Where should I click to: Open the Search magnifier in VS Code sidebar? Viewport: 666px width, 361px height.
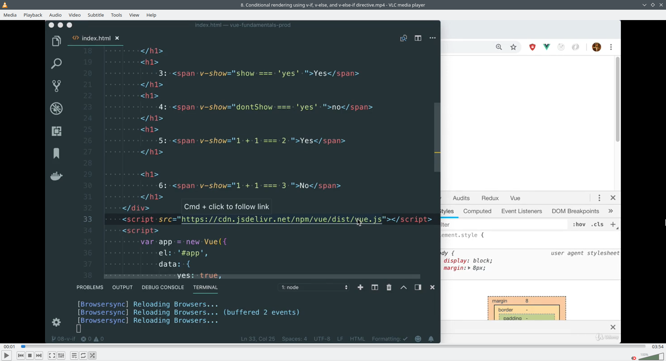point(56,63)
